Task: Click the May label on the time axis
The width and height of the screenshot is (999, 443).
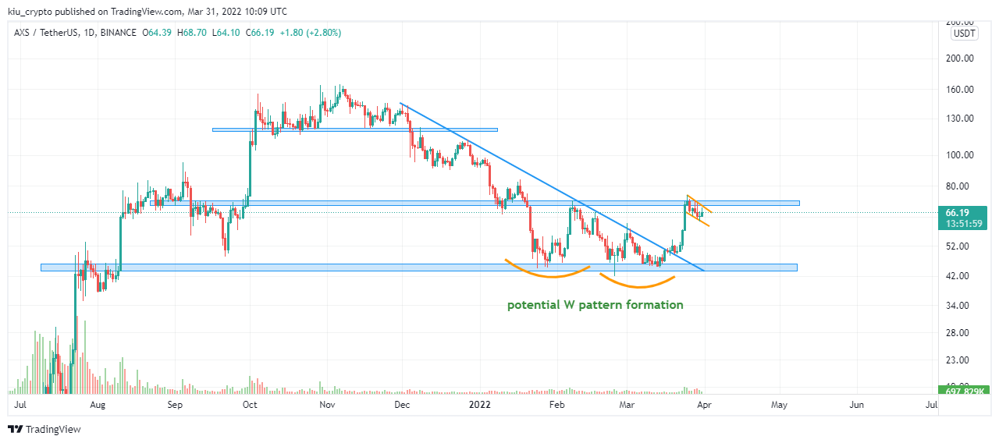Action: click(x=779, y=406)
